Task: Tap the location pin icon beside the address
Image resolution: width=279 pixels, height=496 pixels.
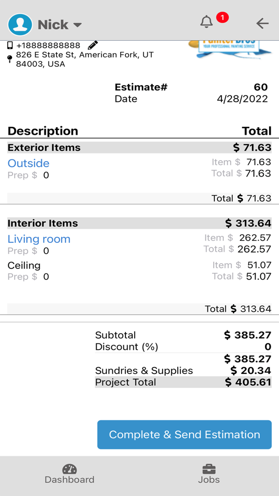Action: click(10, 59)
